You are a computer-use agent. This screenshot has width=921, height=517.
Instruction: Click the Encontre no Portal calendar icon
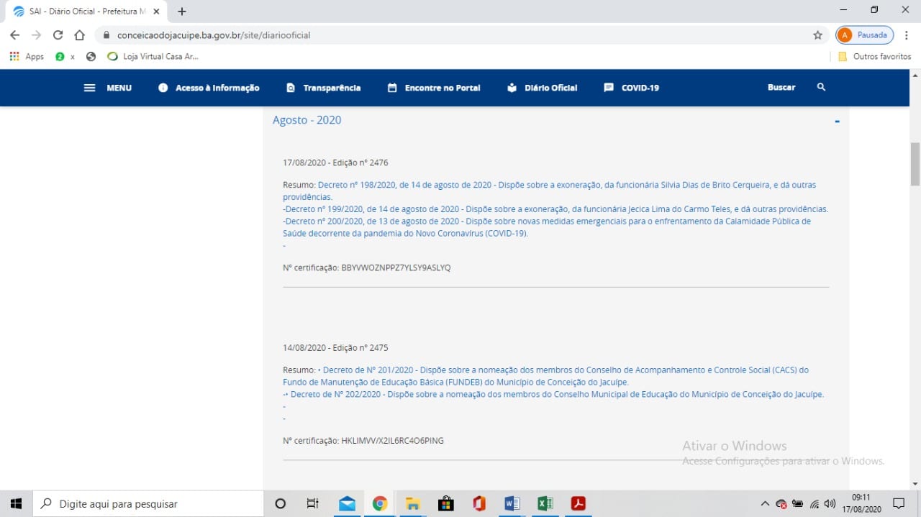coord(392,88)
